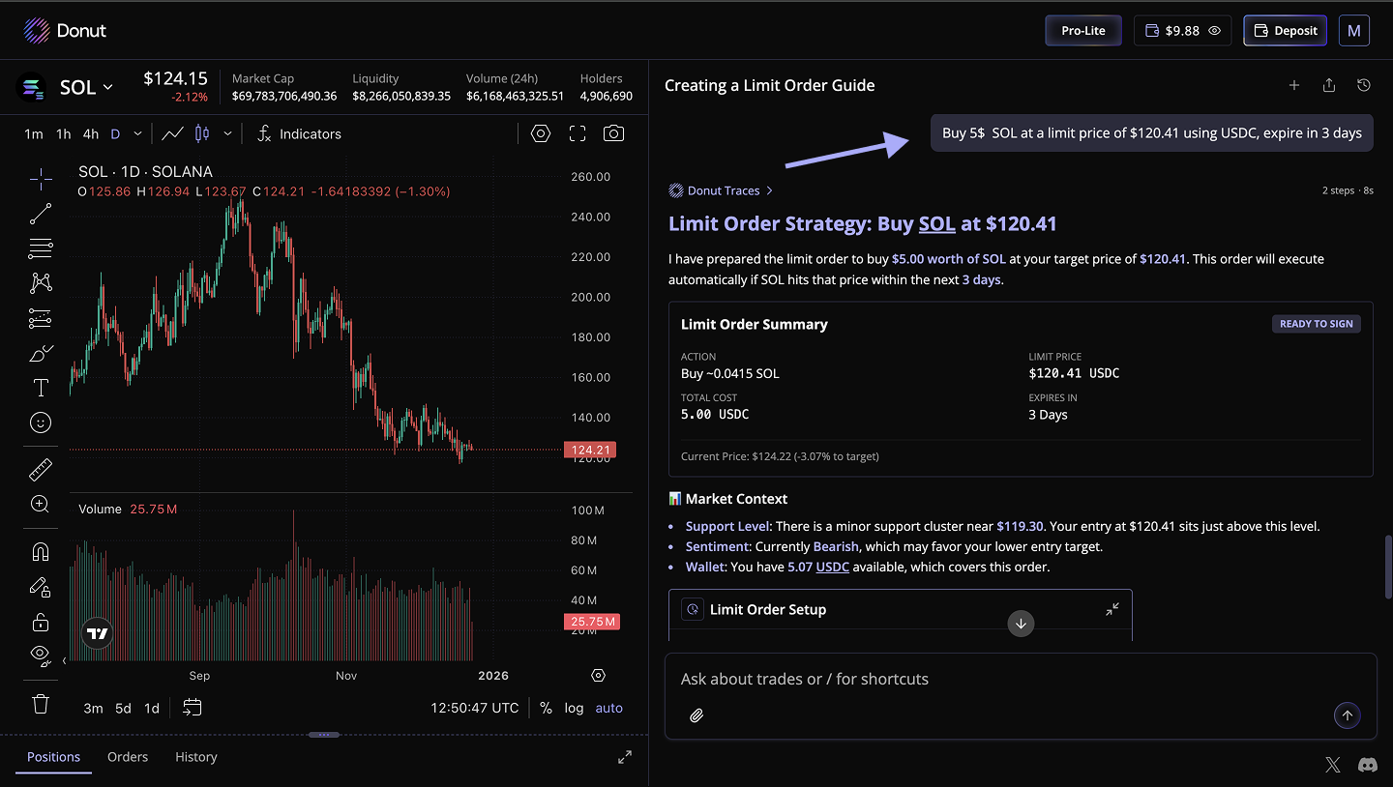
Task: Delete drawings with the trash icon
Action: 41,703
